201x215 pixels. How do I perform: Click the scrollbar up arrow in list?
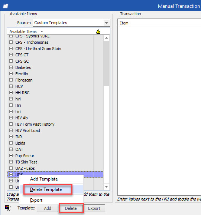106,38
